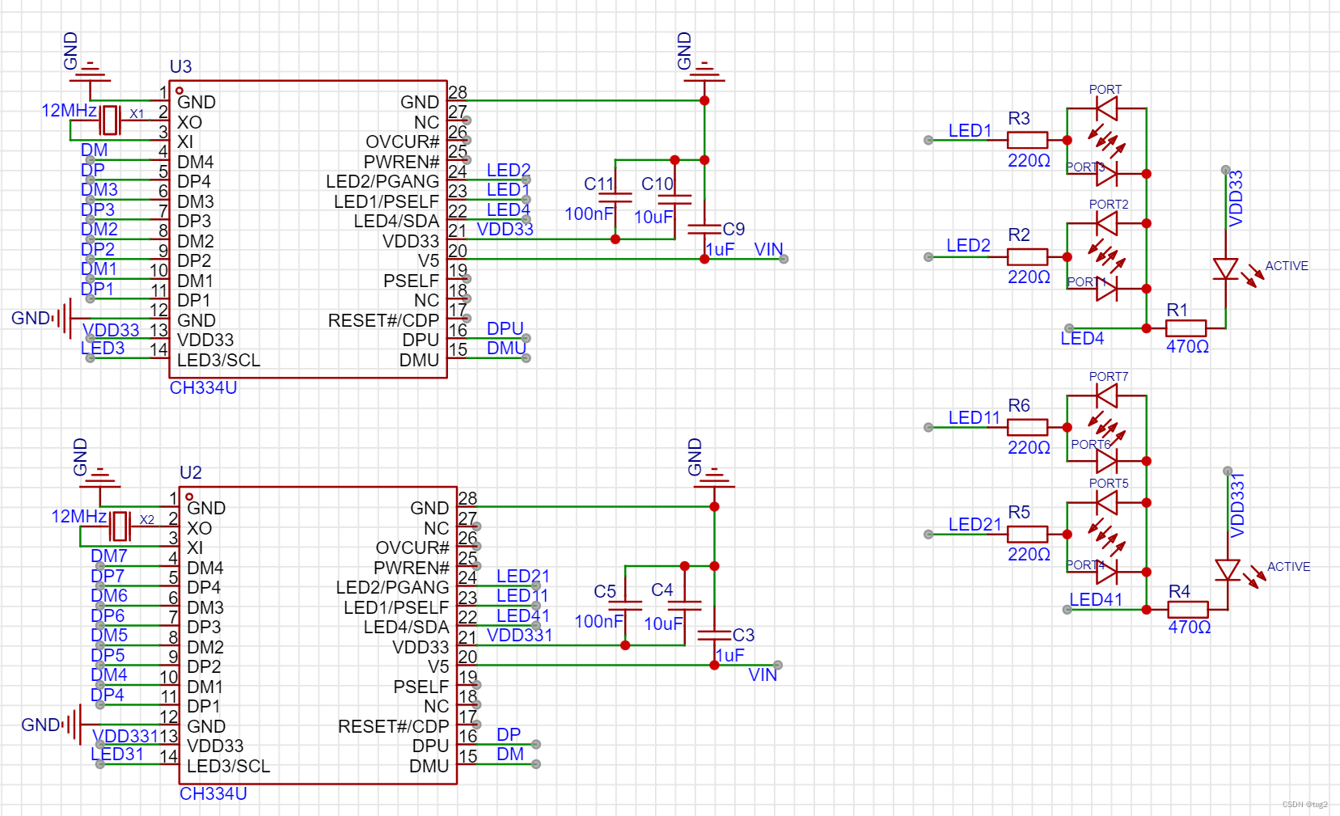Image resolution: width=1340 pixels, height=816 pixels.
Task: Click capacitor C4 10uF symbol
Action: tap(684, 606)
